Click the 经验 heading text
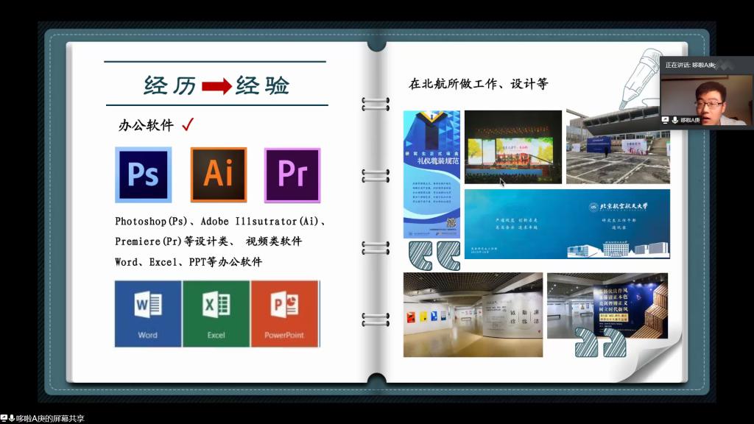 pos(263,86)
